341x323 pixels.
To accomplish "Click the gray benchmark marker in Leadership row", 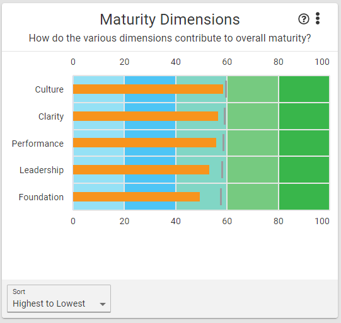I will point(223,169).
